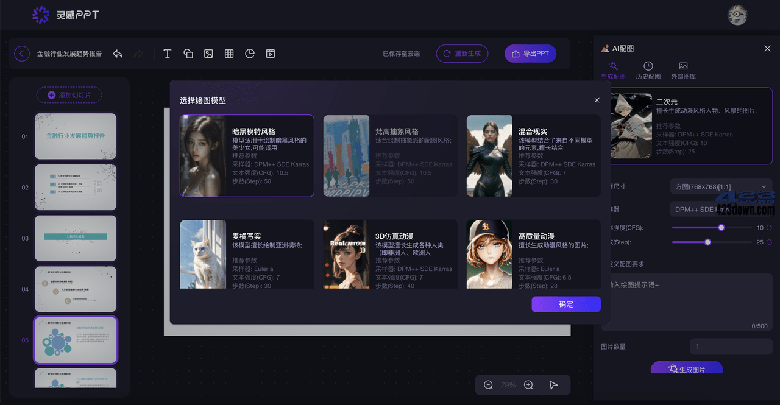Open the DPM++ SDE Karras sampler dropdown

pos(721,209)
